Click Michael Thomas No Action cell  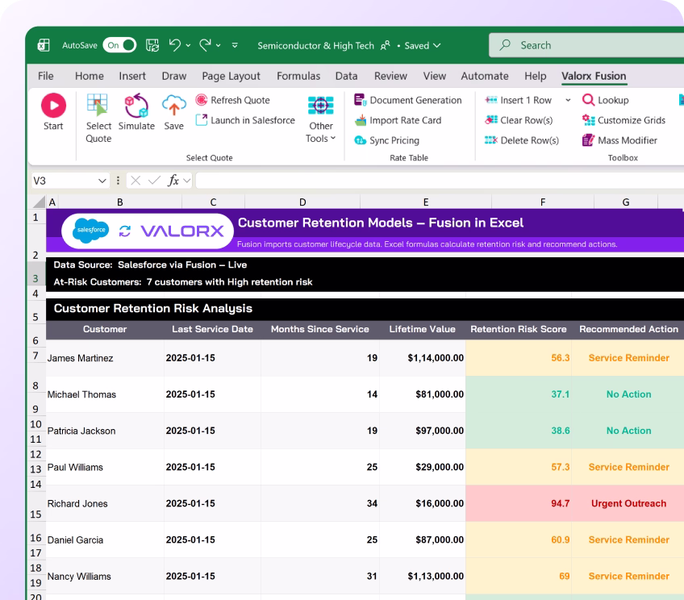[628, 394]
